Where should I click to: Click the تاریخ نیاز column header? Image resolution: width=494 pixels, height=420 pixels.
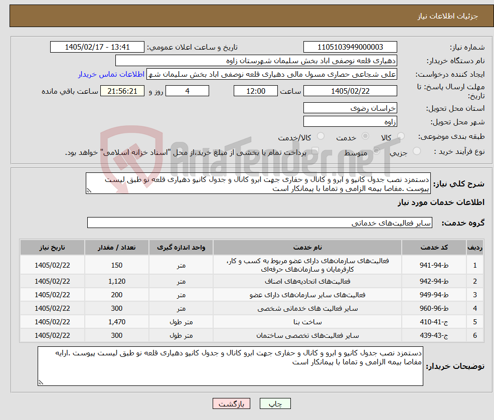point(52,248)
